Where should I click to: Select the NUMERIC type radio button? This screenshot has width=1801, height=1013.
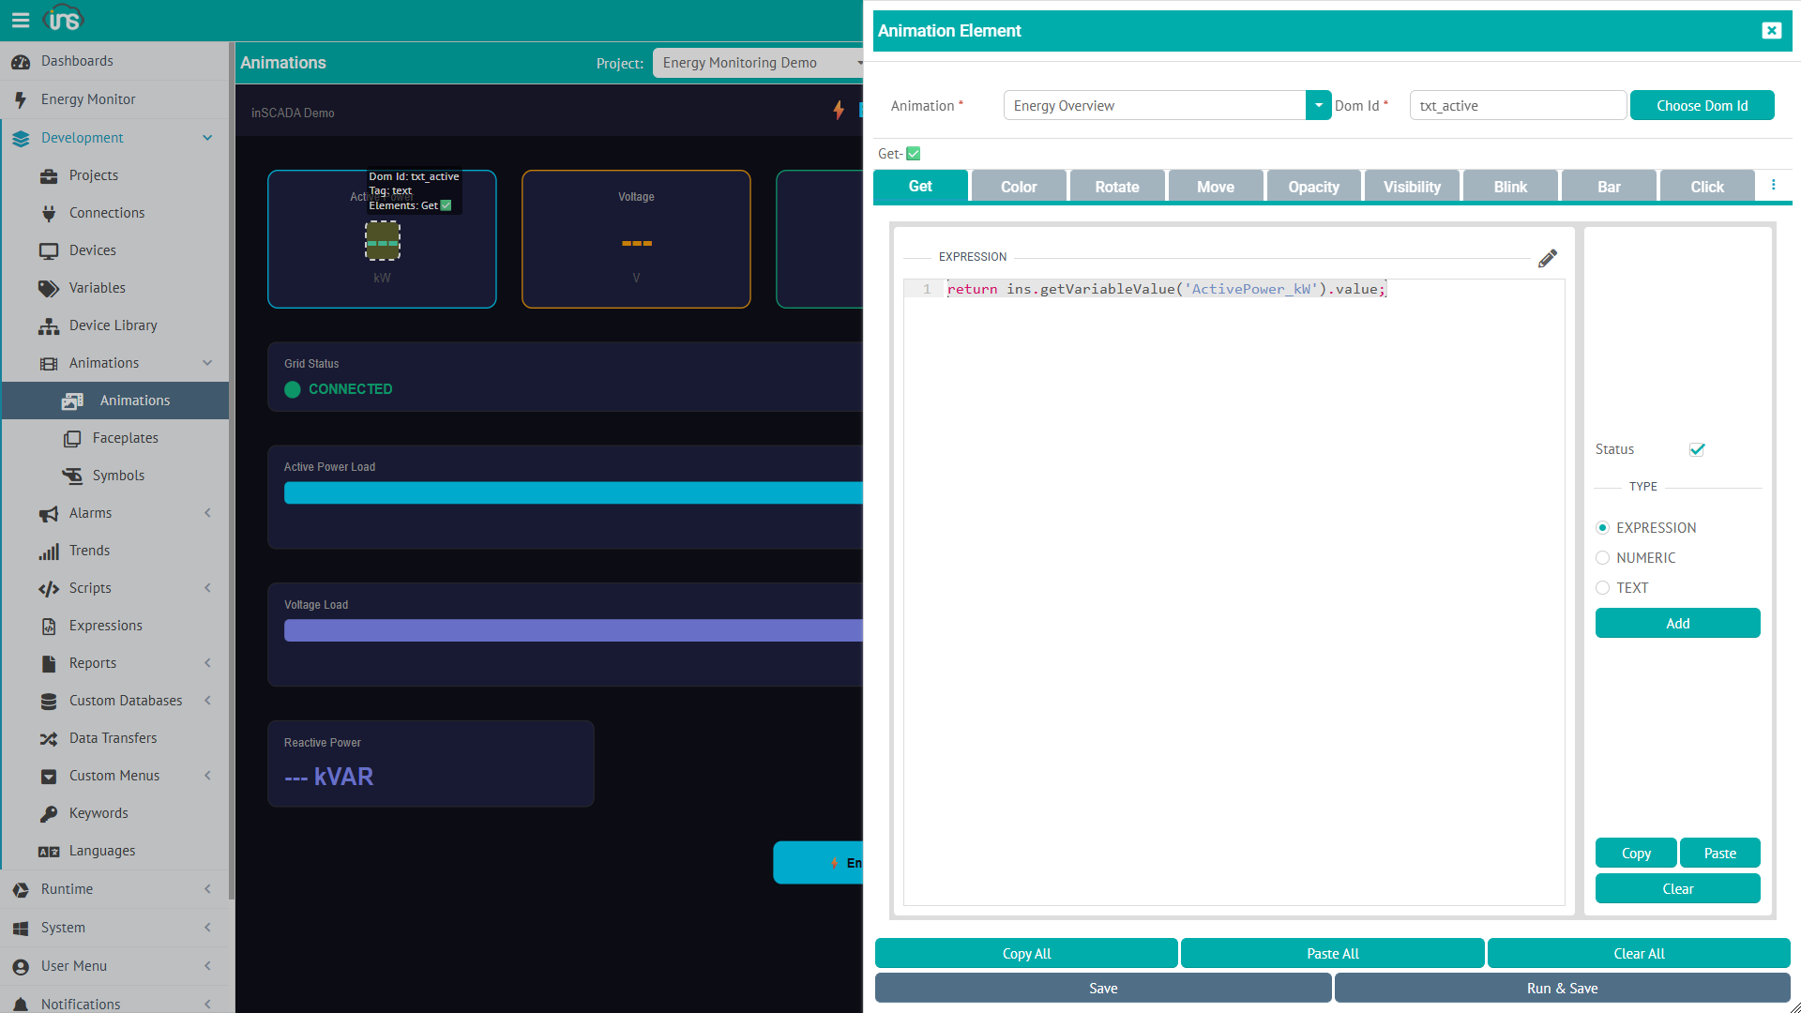point(1603,557)
